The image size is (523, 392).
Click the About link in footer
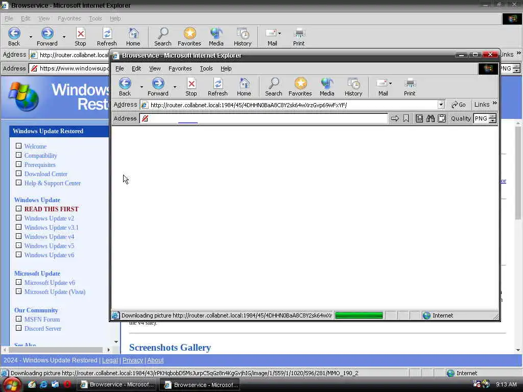tap(155, 360)
